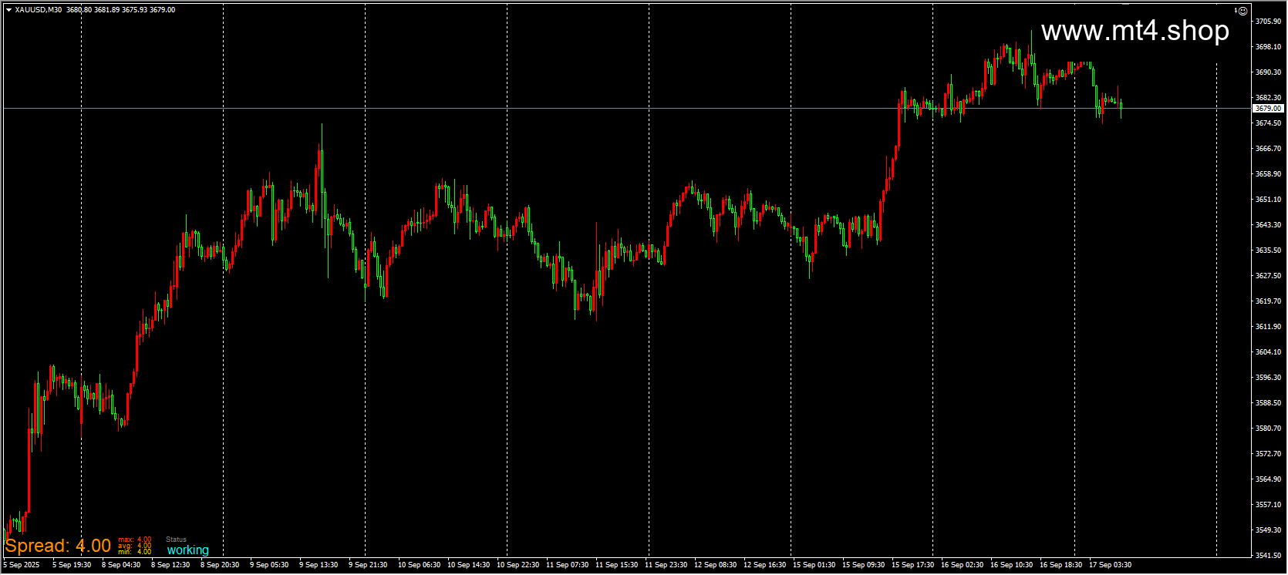Click the 9 Sep 21:30 time label
This screenshot has width=1288, height=575.
click(368, 565)
